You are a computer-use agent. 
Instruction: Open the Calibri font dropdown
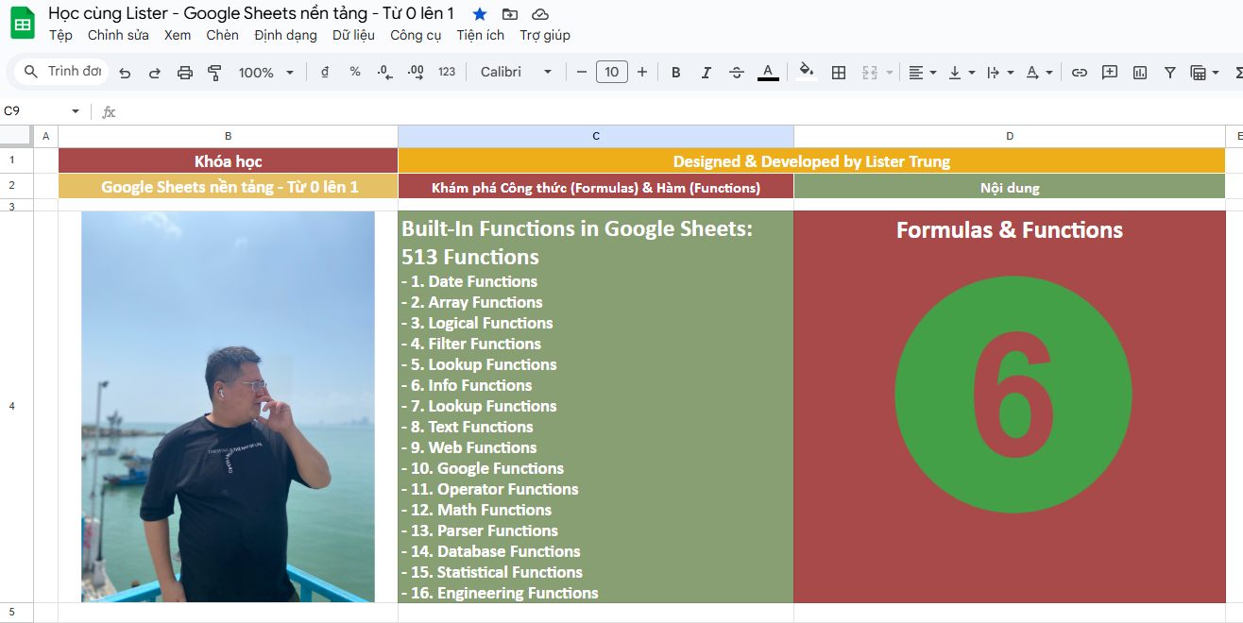516,72
